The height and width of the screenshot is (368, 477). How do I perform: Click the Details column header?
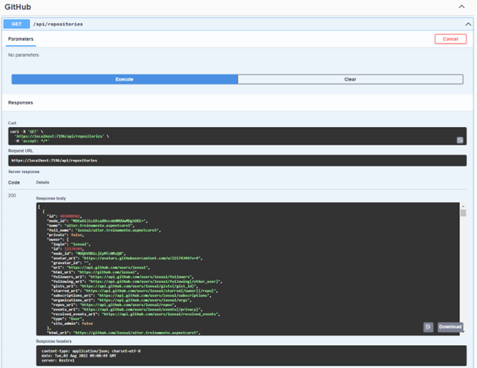(x=43, y=182)
